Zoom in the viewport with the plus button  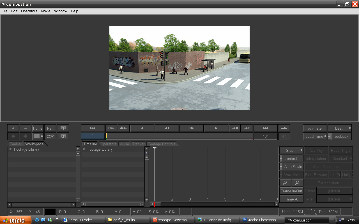pyautogui.click(x=13, y=128)
